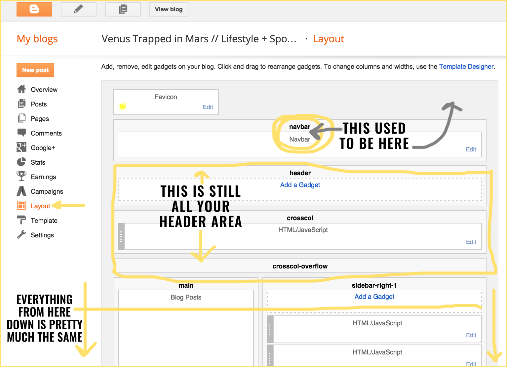This screenshot has height=367, width=507.
Task: Edit the Navbar gadget
Action: (471, 149)
